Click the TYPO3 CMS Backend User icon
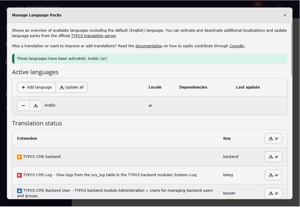The height and width of the screenshot is (207, 300). (19, 191)
